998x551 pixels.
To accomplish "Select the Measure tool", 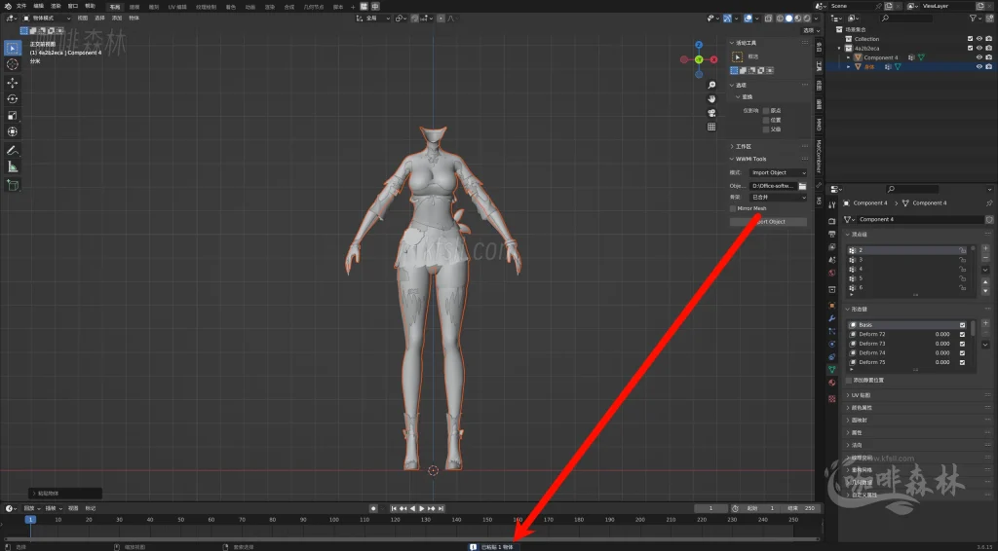I will click(x=12, y=166).
